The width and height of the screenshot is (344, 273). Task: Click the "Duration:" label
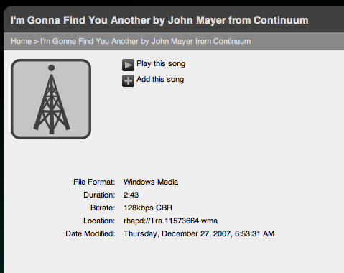click(99, 195)
